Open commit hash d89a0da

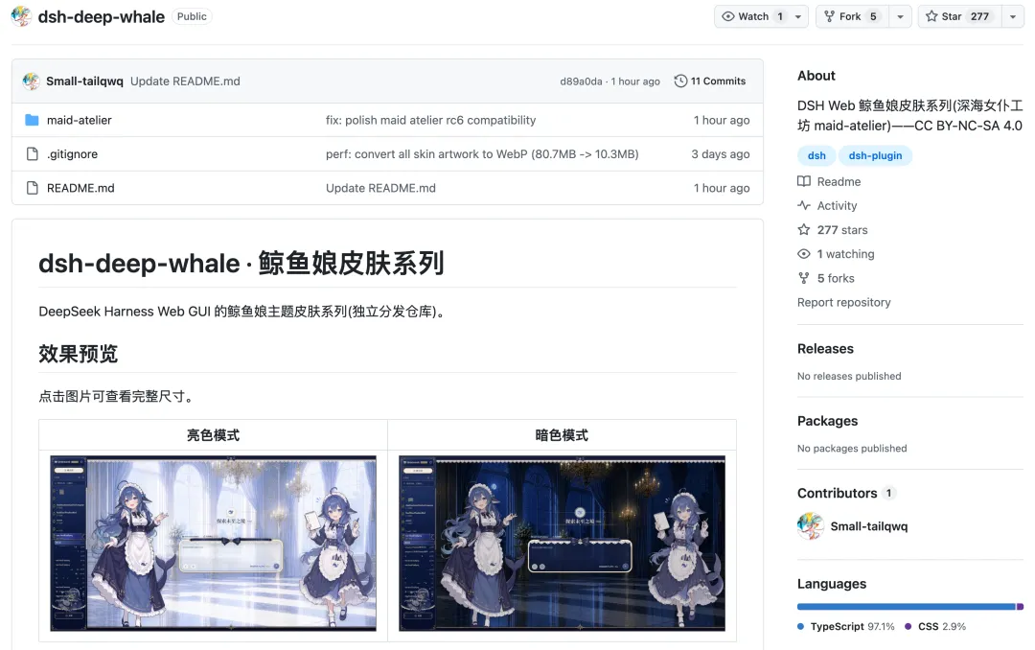coord(581,81)
